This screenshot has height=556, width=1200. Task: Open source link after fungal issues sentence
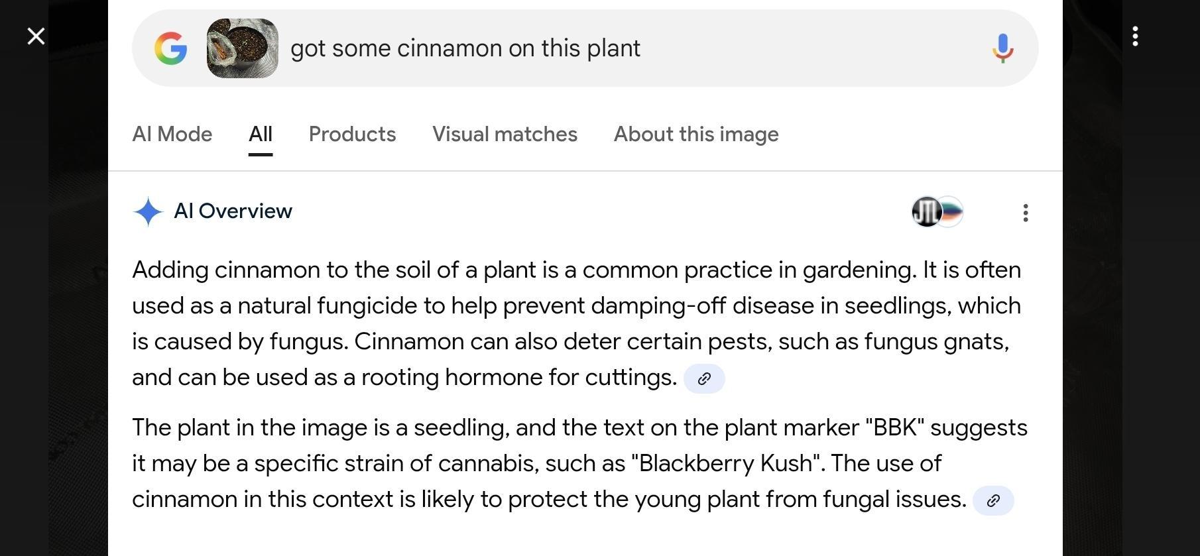(x=993, y=500)
